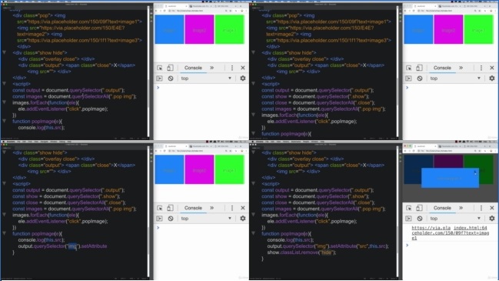Open the index.html:64 source link in console

pos(471,228)
